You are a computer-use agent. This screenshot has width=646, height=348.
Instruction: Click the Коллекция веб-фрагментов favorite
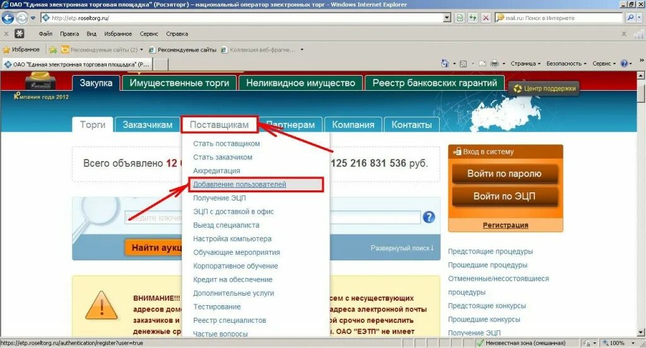click(x=258, y=50)
